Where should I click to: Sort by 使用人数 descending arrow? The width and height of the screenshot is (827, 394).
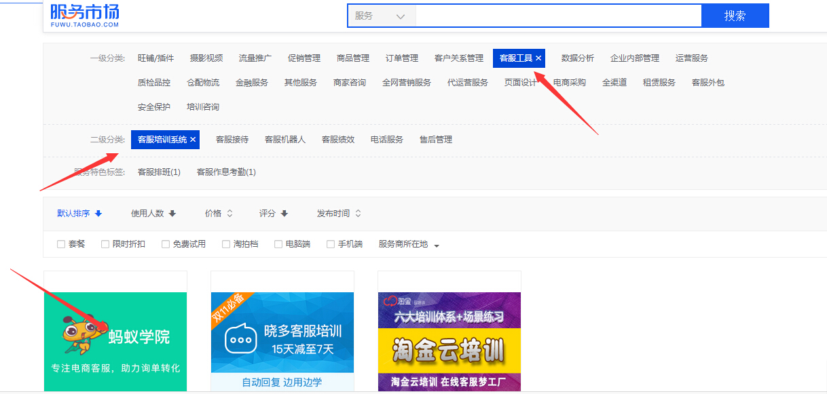(x=172, y=214)
